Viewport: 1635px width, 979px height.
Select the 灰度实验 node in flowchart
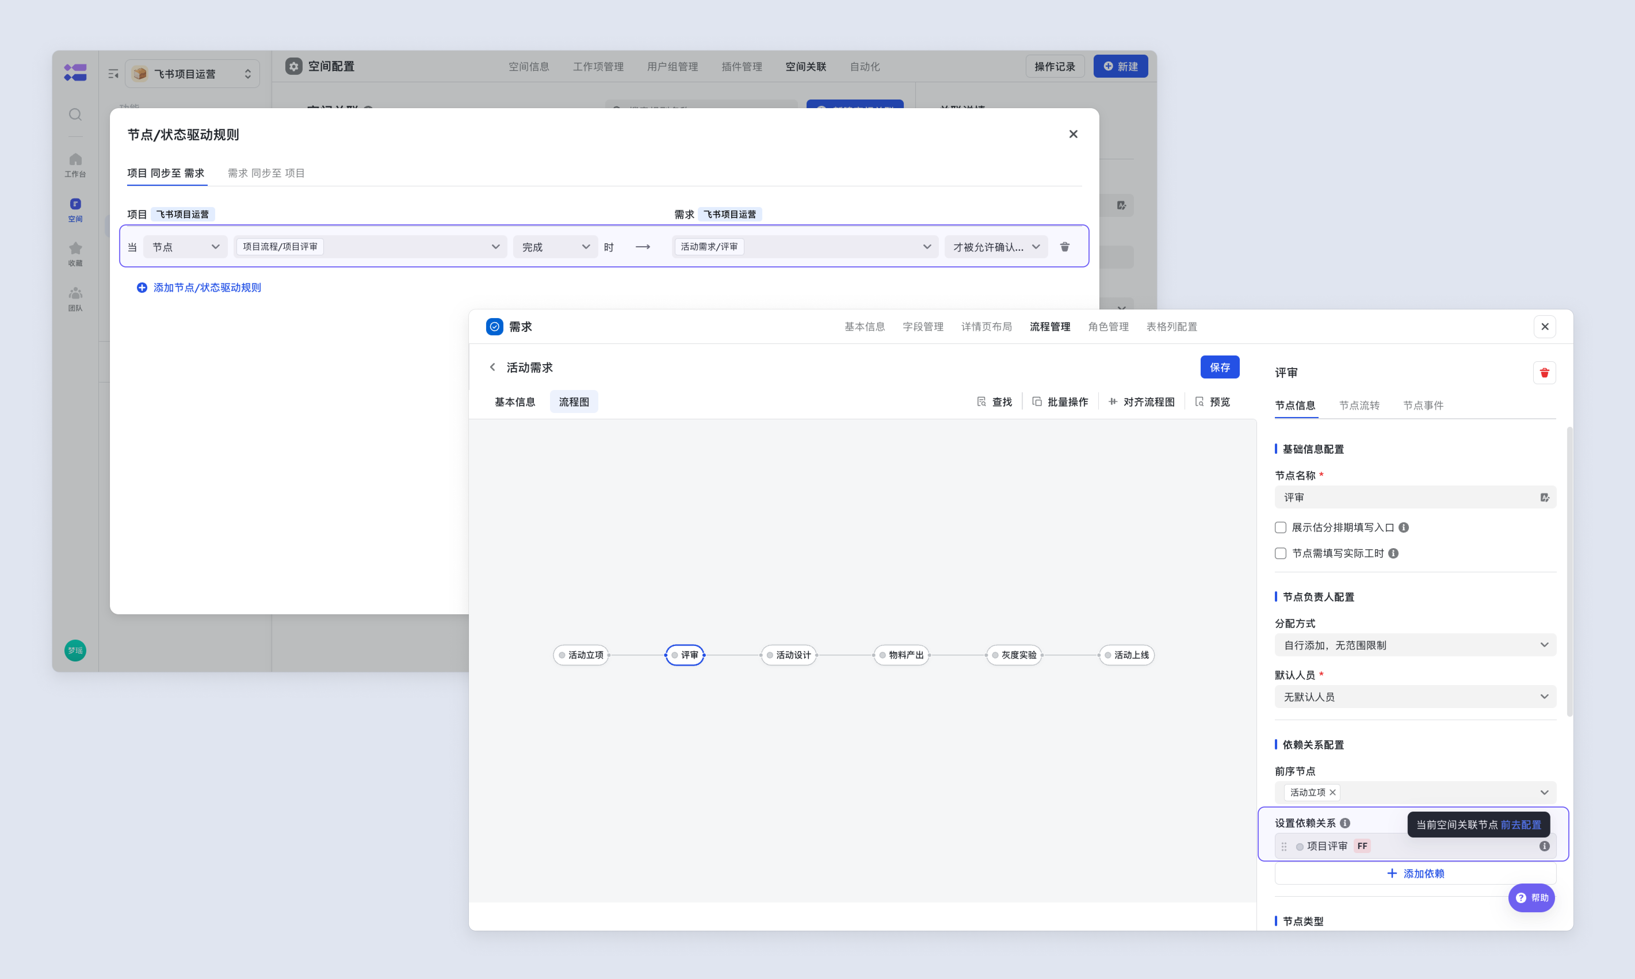(x=1014, y=655)
